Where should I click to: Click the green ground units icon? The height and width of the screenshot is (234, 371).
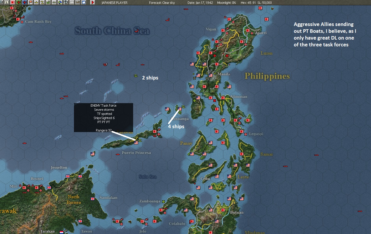[x=54, y=2]
